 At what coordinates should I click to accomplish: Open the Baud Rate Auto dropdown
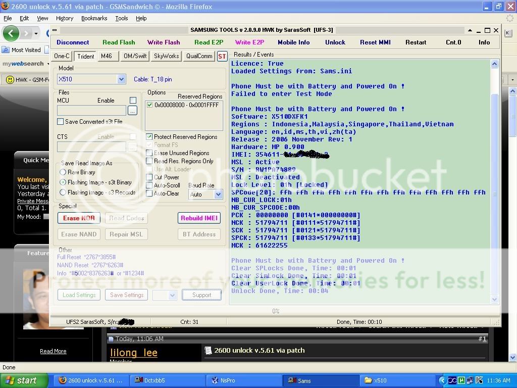pyautogui.click(x=218, y=195)
